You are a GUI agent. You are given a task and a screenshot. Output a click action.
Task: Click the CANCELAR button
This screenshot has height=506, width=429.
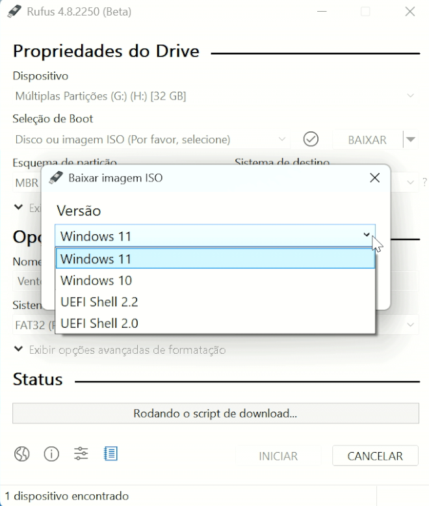pos(375,456)
